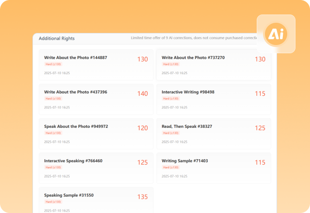Click Hard tag under Speaking Sample #31550
Viewport: 310px width, 213px height.
click(53, 201)
